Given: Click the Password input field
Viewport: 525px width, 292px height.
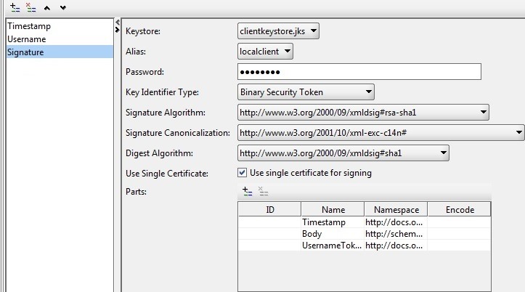Looking at the screenshot, I should 359,72.
